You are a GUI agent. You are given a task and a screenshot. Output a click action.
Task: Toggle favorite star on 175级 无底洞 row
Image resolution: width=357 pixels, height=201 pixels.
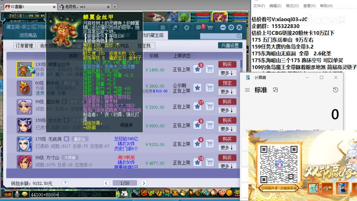(x=197, y=144)
